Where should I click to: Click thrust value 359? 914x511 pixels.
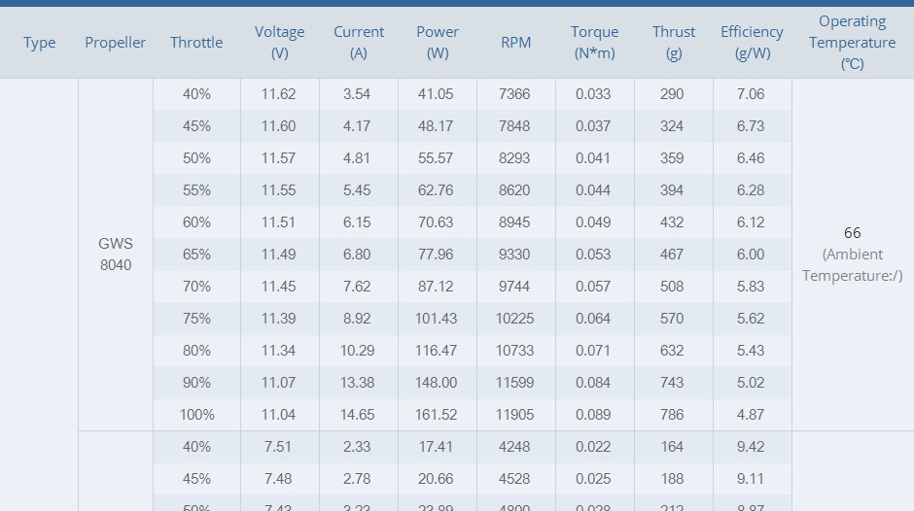pos(672,158)
